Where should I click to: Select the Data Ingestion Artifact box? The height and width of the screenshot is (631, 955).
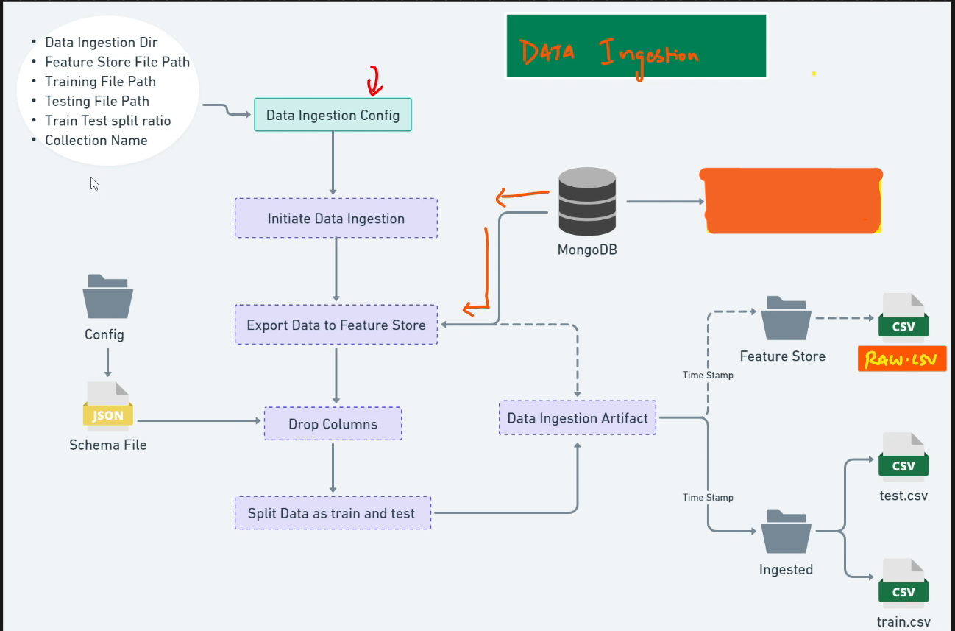click(x=578, y=418)
